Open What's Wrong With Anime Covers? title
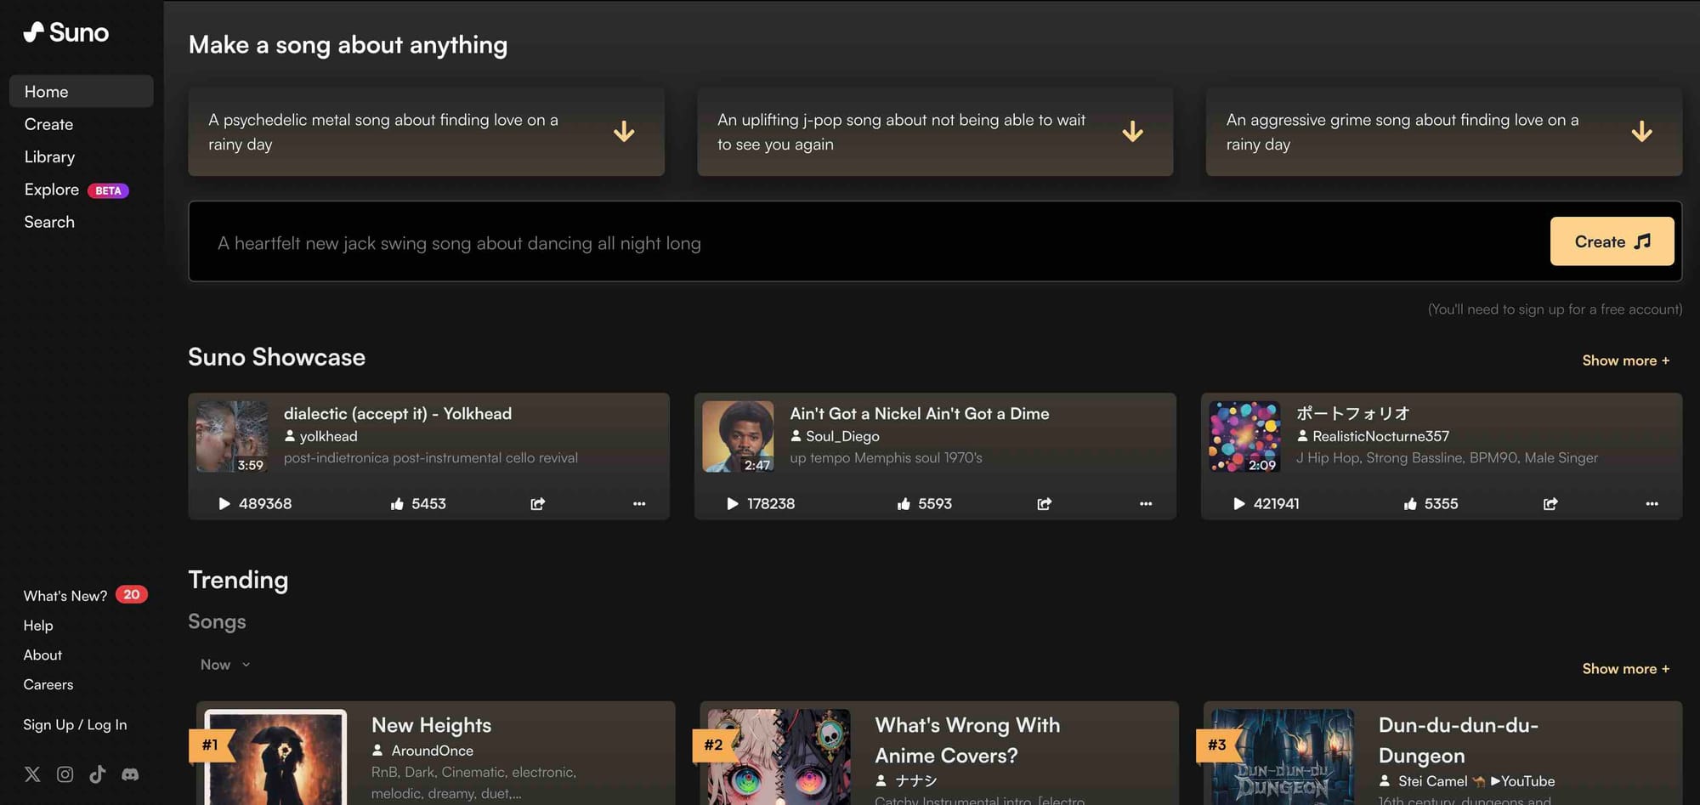The width and height of the screenshot is (1700, 805). click(x=967, y=740)
